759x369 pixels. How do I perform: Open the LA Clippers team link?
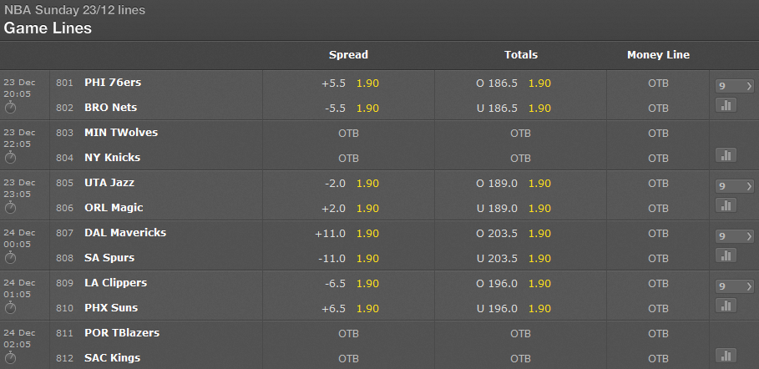click(116, 283)
